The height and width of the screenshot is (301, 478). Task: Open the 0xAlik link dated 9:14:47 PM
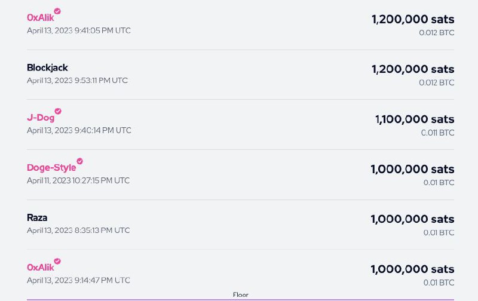click(x=40, y=268)
